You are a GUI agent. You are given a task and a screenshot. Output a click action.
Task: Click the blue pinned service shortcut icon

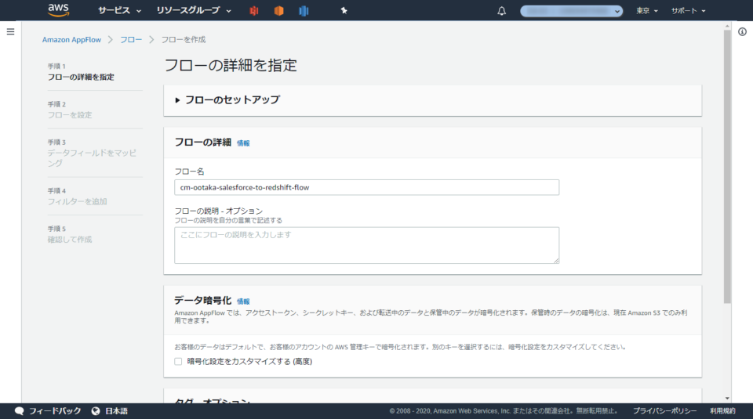304,10
